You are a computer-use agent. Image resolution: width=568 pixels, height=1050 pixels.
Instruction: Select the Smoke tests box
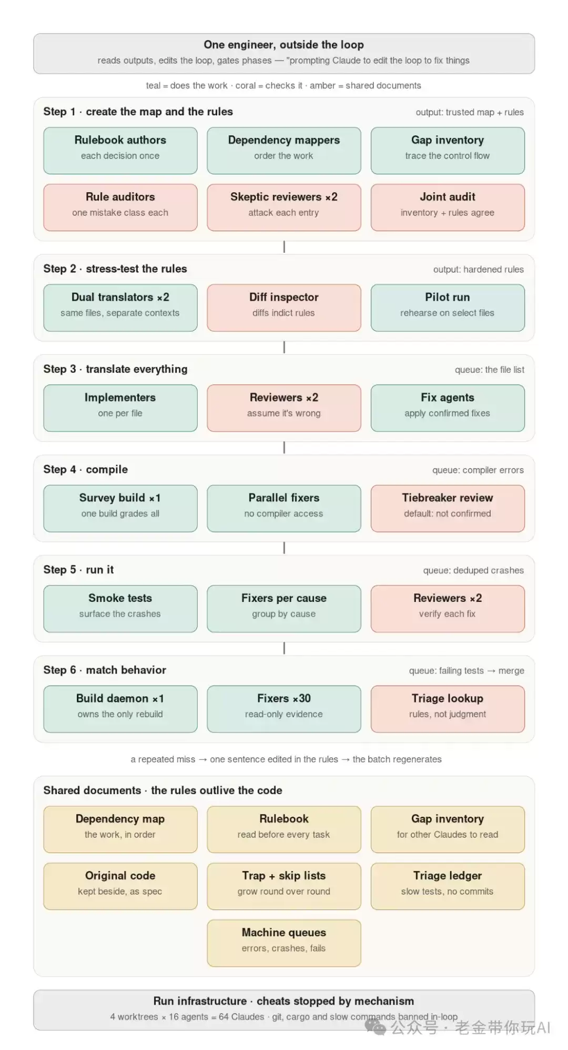tap(120, 609)
